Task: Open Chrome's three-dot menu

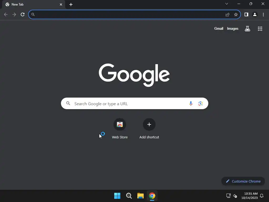Action: 263,15
